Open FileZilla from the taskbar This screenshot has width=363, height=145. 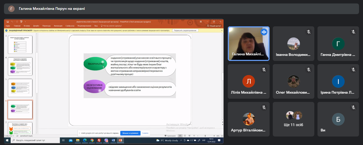[99, 140]
